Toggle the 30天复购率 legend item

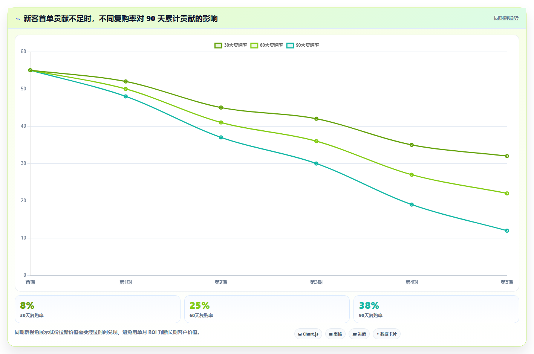[231, 45]
